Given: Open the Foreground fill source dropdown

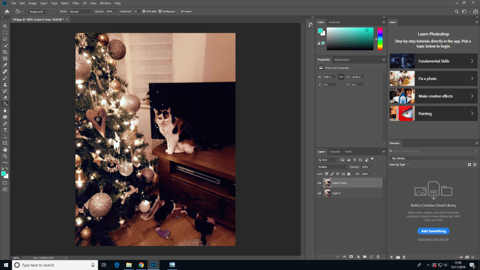Looking at the screenshot, I should click(38, 11).
